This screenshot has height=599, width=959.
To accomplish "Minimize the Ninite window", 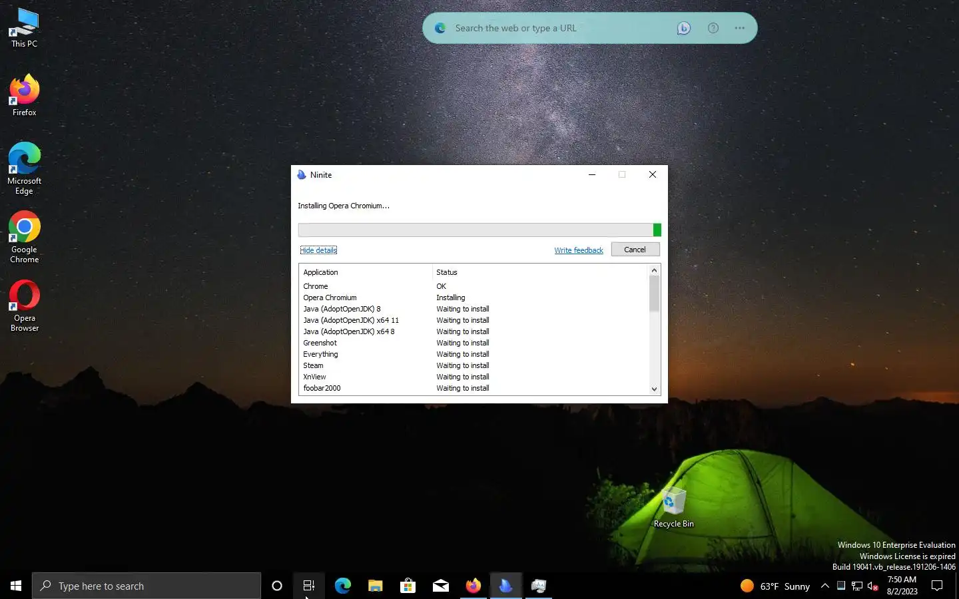I will [x=591, y=174].
